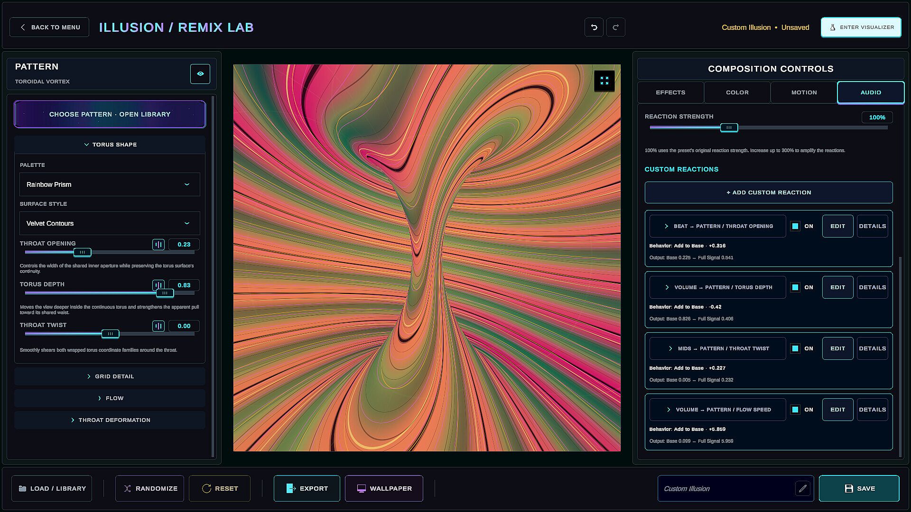The width and height of the screenshot is (911, 512).
Task: Expand the Throat Deformation section
Action: pos(110,420)
